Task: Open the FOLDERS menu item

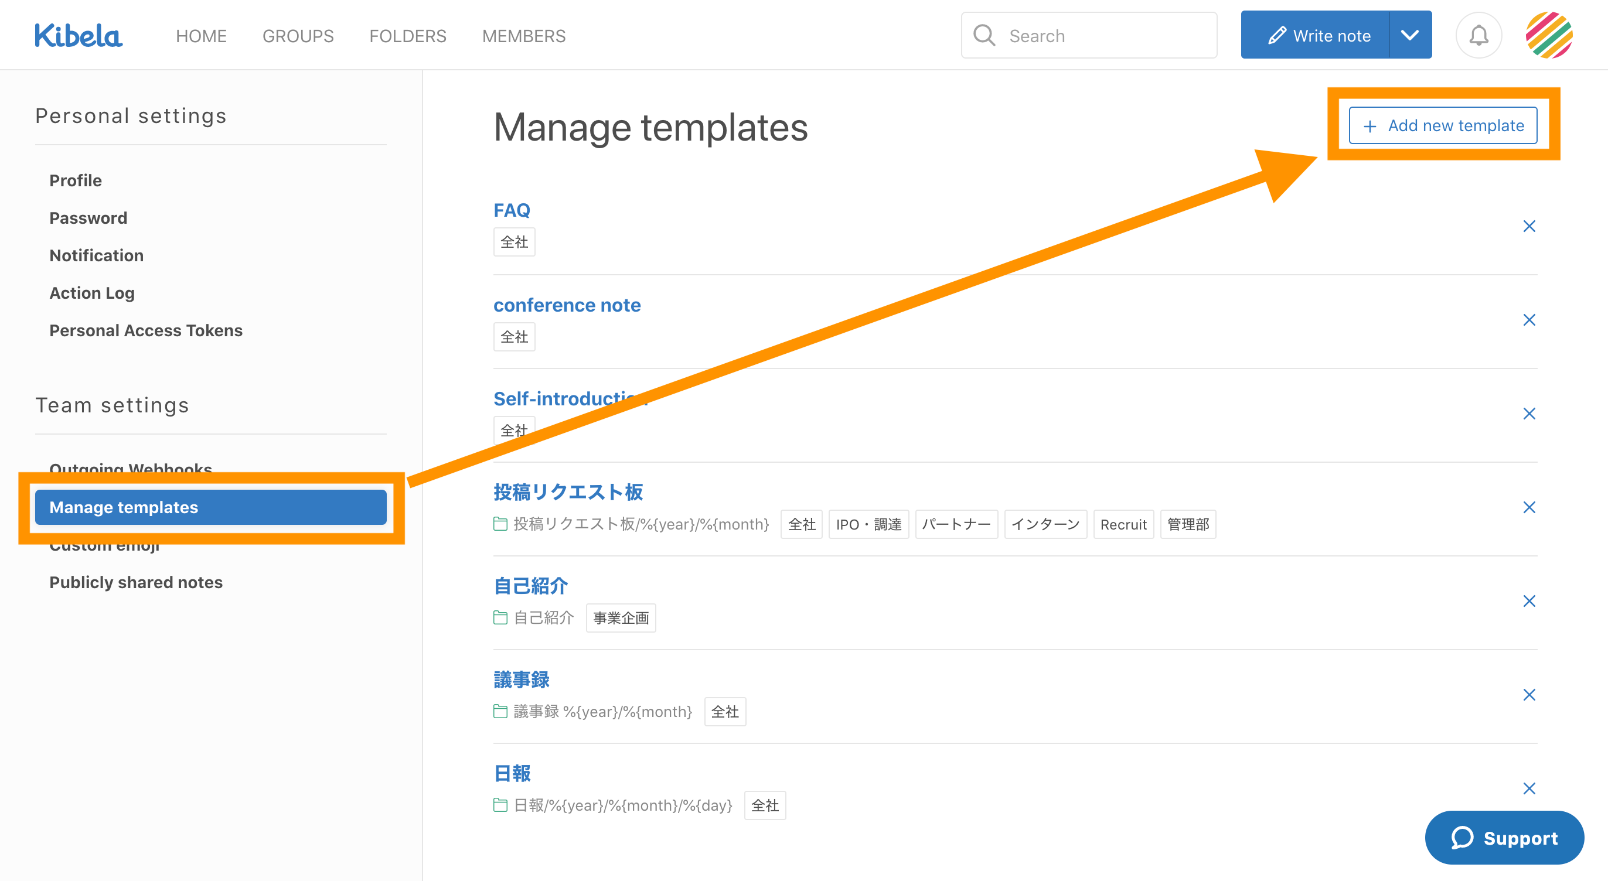Action: (x=408, y=36)
